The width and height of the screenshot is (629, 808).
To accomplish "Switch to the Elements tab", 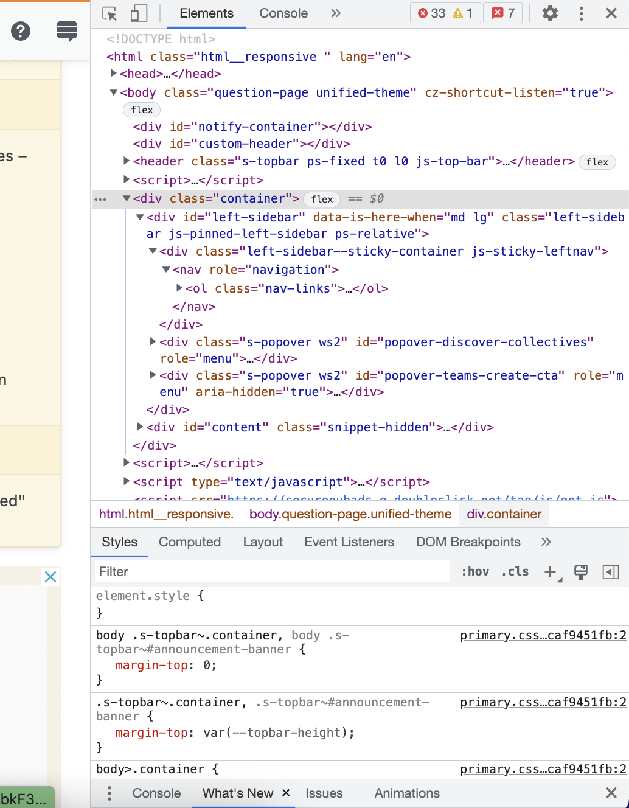I will tap(206, 13).
